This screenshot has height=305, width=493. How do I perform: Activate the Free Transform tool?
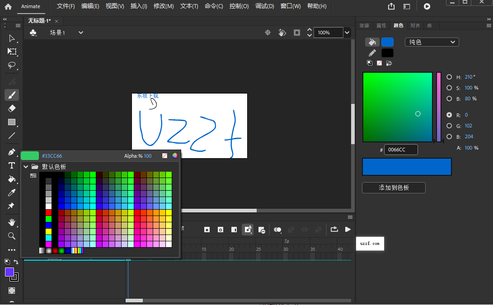[x=12, y=52]
